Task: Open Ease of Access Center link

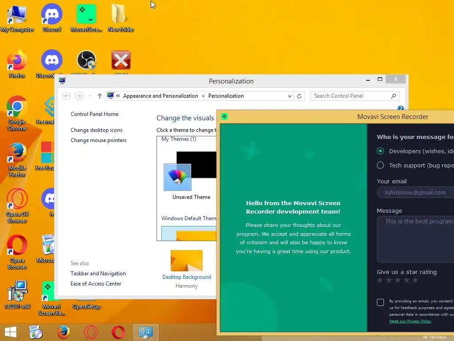Action: click(x=96, y=284)
